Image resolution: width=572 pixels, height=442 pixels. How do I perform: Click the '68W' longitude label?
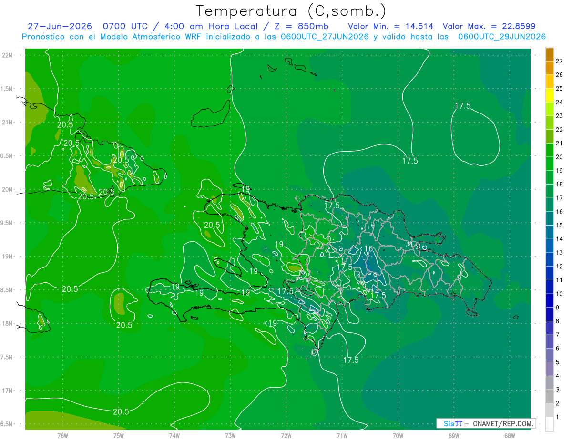pos(509,435)
